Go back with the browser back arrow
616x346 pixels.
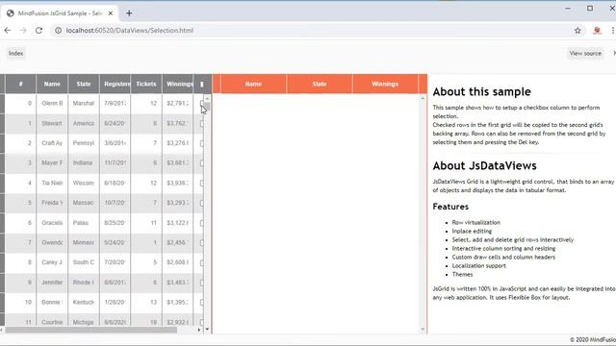coord(8,30)
